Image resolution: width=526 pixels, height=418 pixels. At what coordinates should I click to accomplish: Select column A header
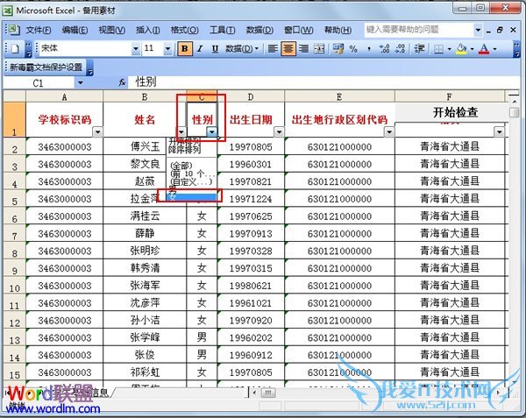tap(64, 97)
